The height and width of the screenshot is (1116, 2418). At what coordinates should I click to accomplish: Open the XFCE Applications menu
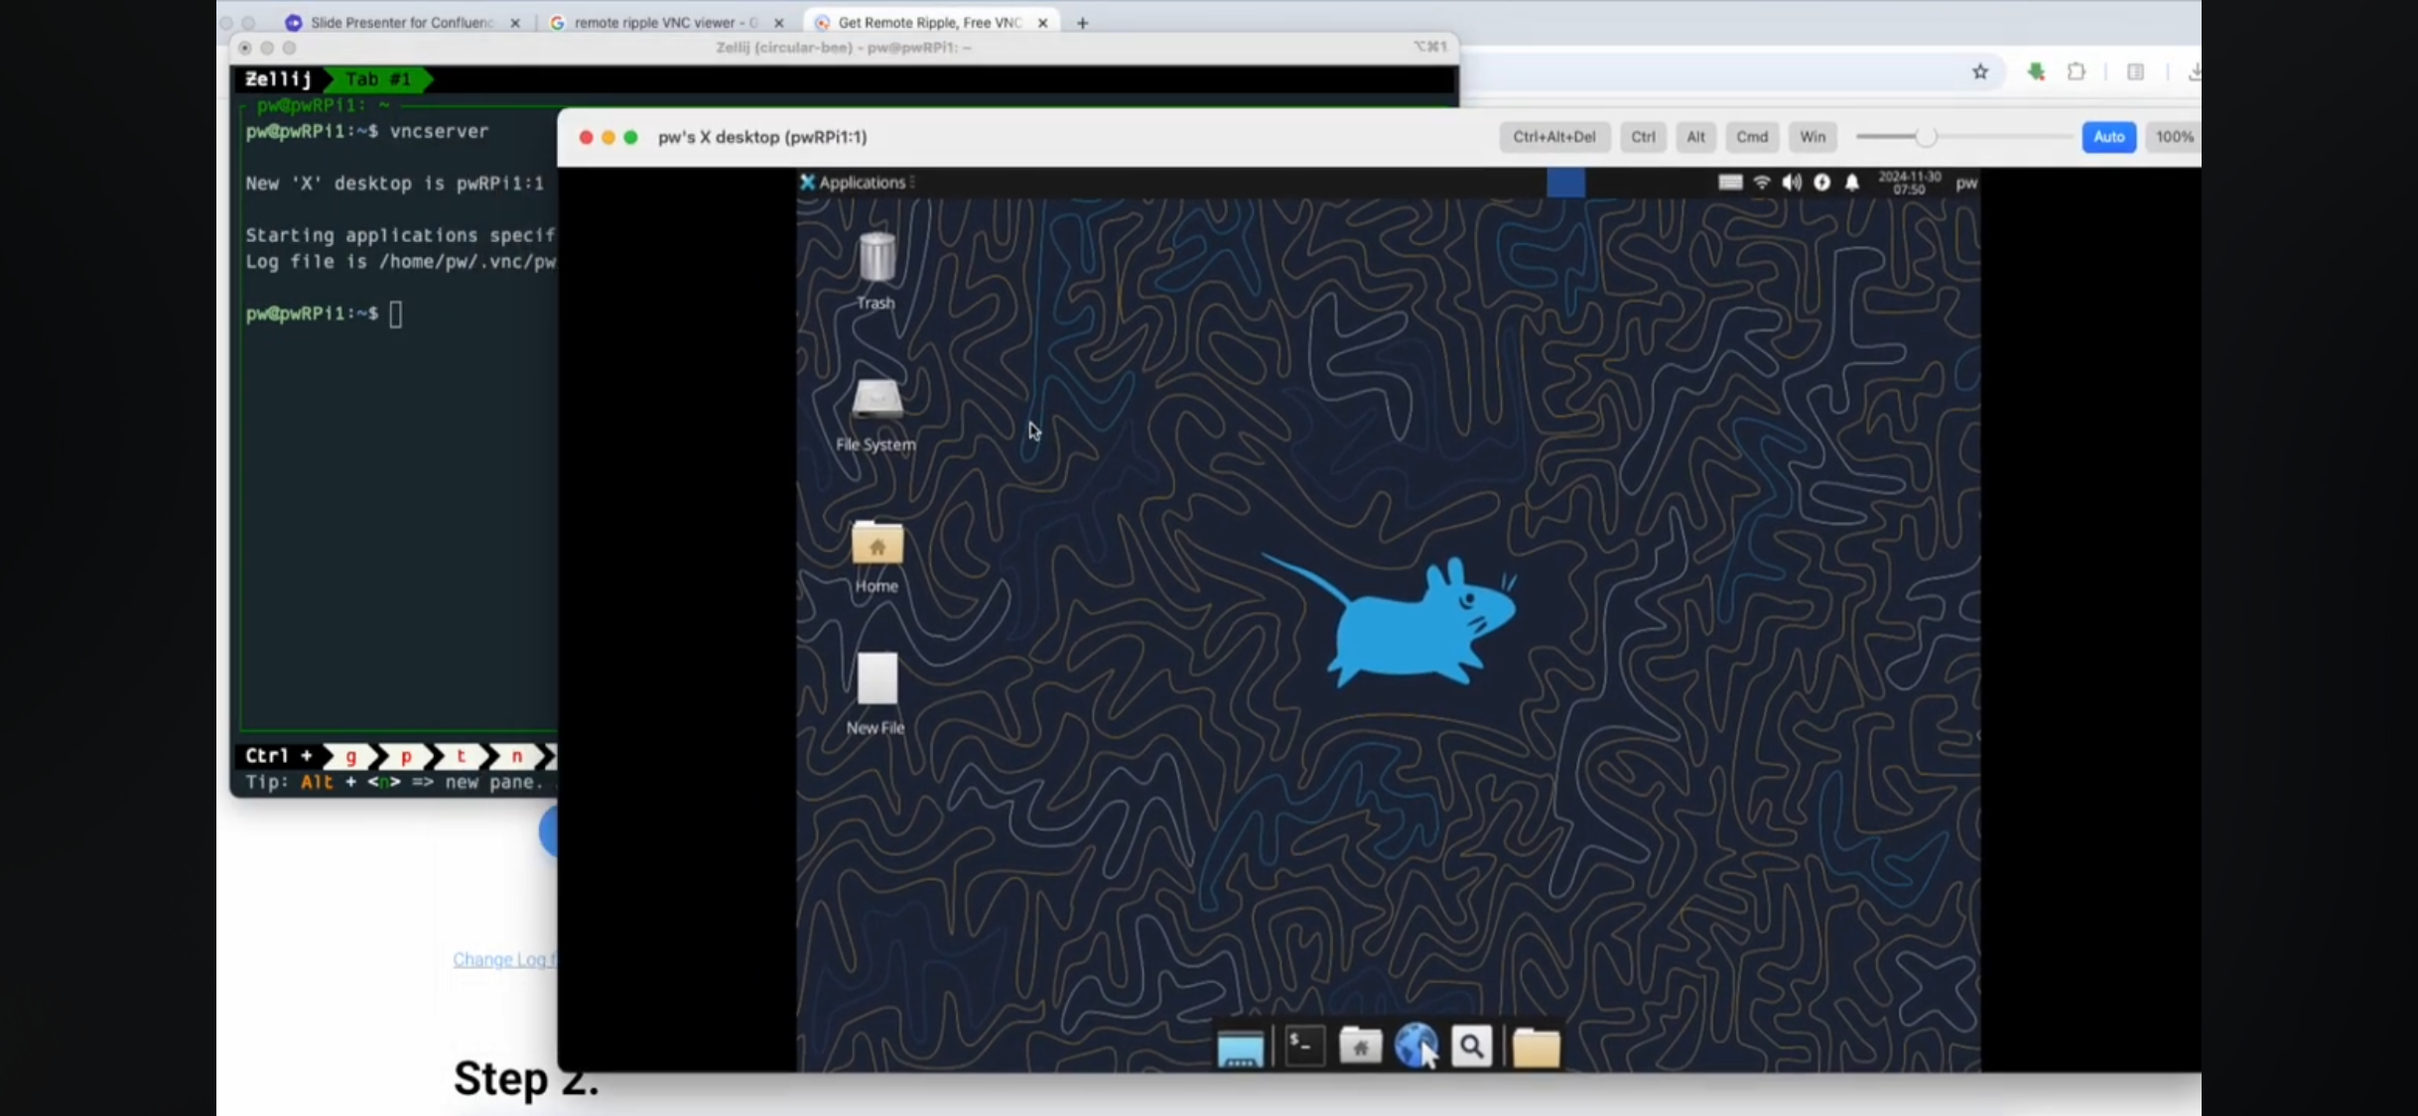854,183
